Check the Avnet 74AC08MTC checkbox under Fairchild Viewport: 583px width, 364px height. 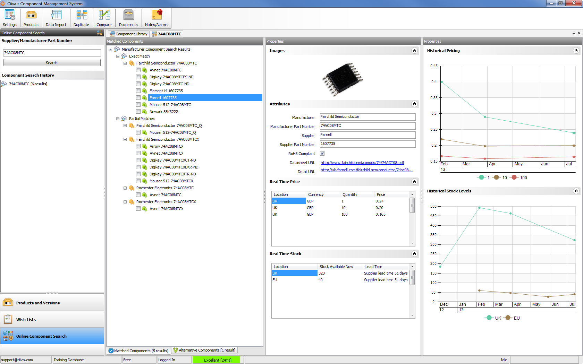click(138, 70)
